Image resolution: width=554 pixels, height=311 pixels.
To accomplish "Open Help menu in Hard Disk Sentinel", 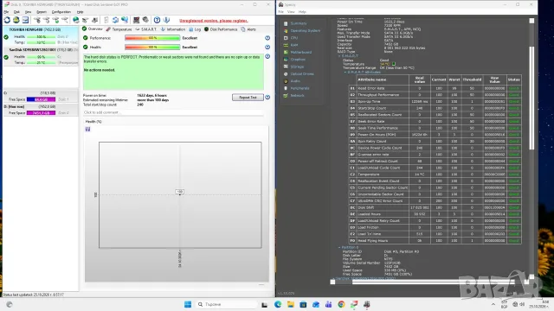I will [81, 12].
